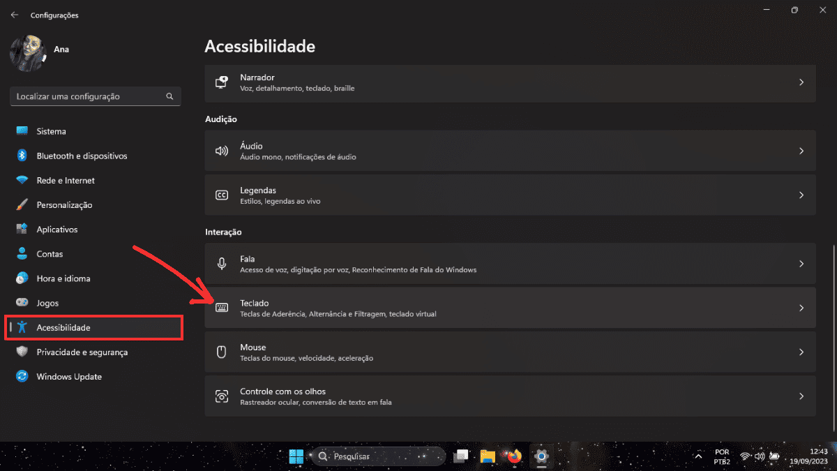
Task: Expand the Mouse row chevron
Action: coord(801,352)
